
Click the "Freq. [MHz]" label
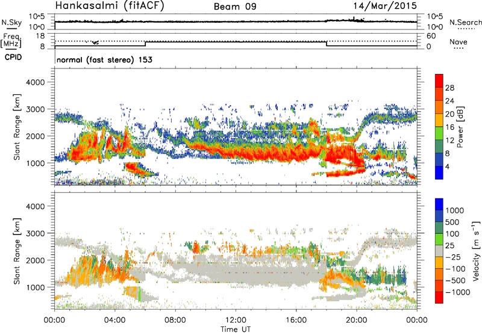[x=11, y=40]
